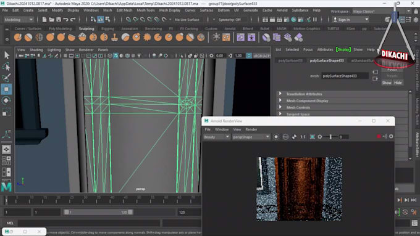Click the Hide button in Attribute Editor
Viewport: 420px width, 236px height.
398,83
